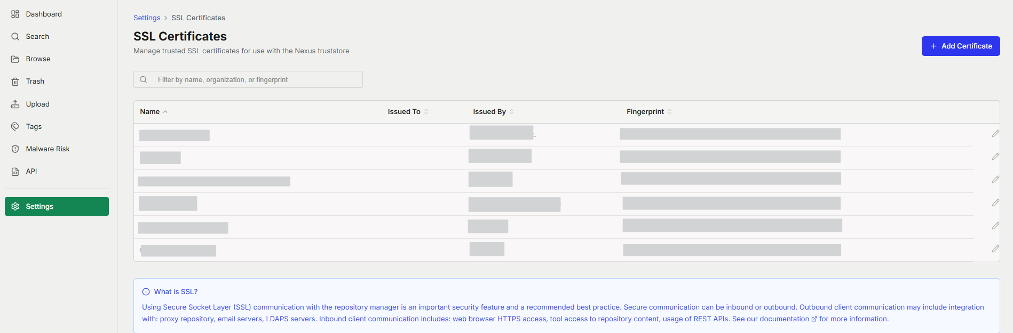Image resolution: width=1013 pixels, height=333 pixels.
Task: Click the Search magnifier icon in sidebar
Action: [x=15, y=36]
